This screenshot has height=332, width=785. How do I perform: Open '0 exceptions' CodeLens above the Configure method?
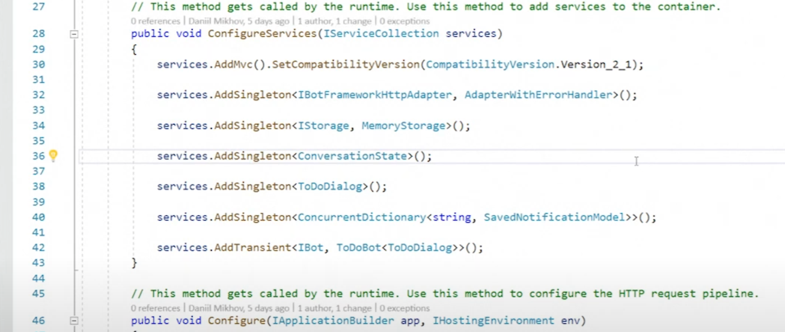pyautogui.click(x=405, y=308)
